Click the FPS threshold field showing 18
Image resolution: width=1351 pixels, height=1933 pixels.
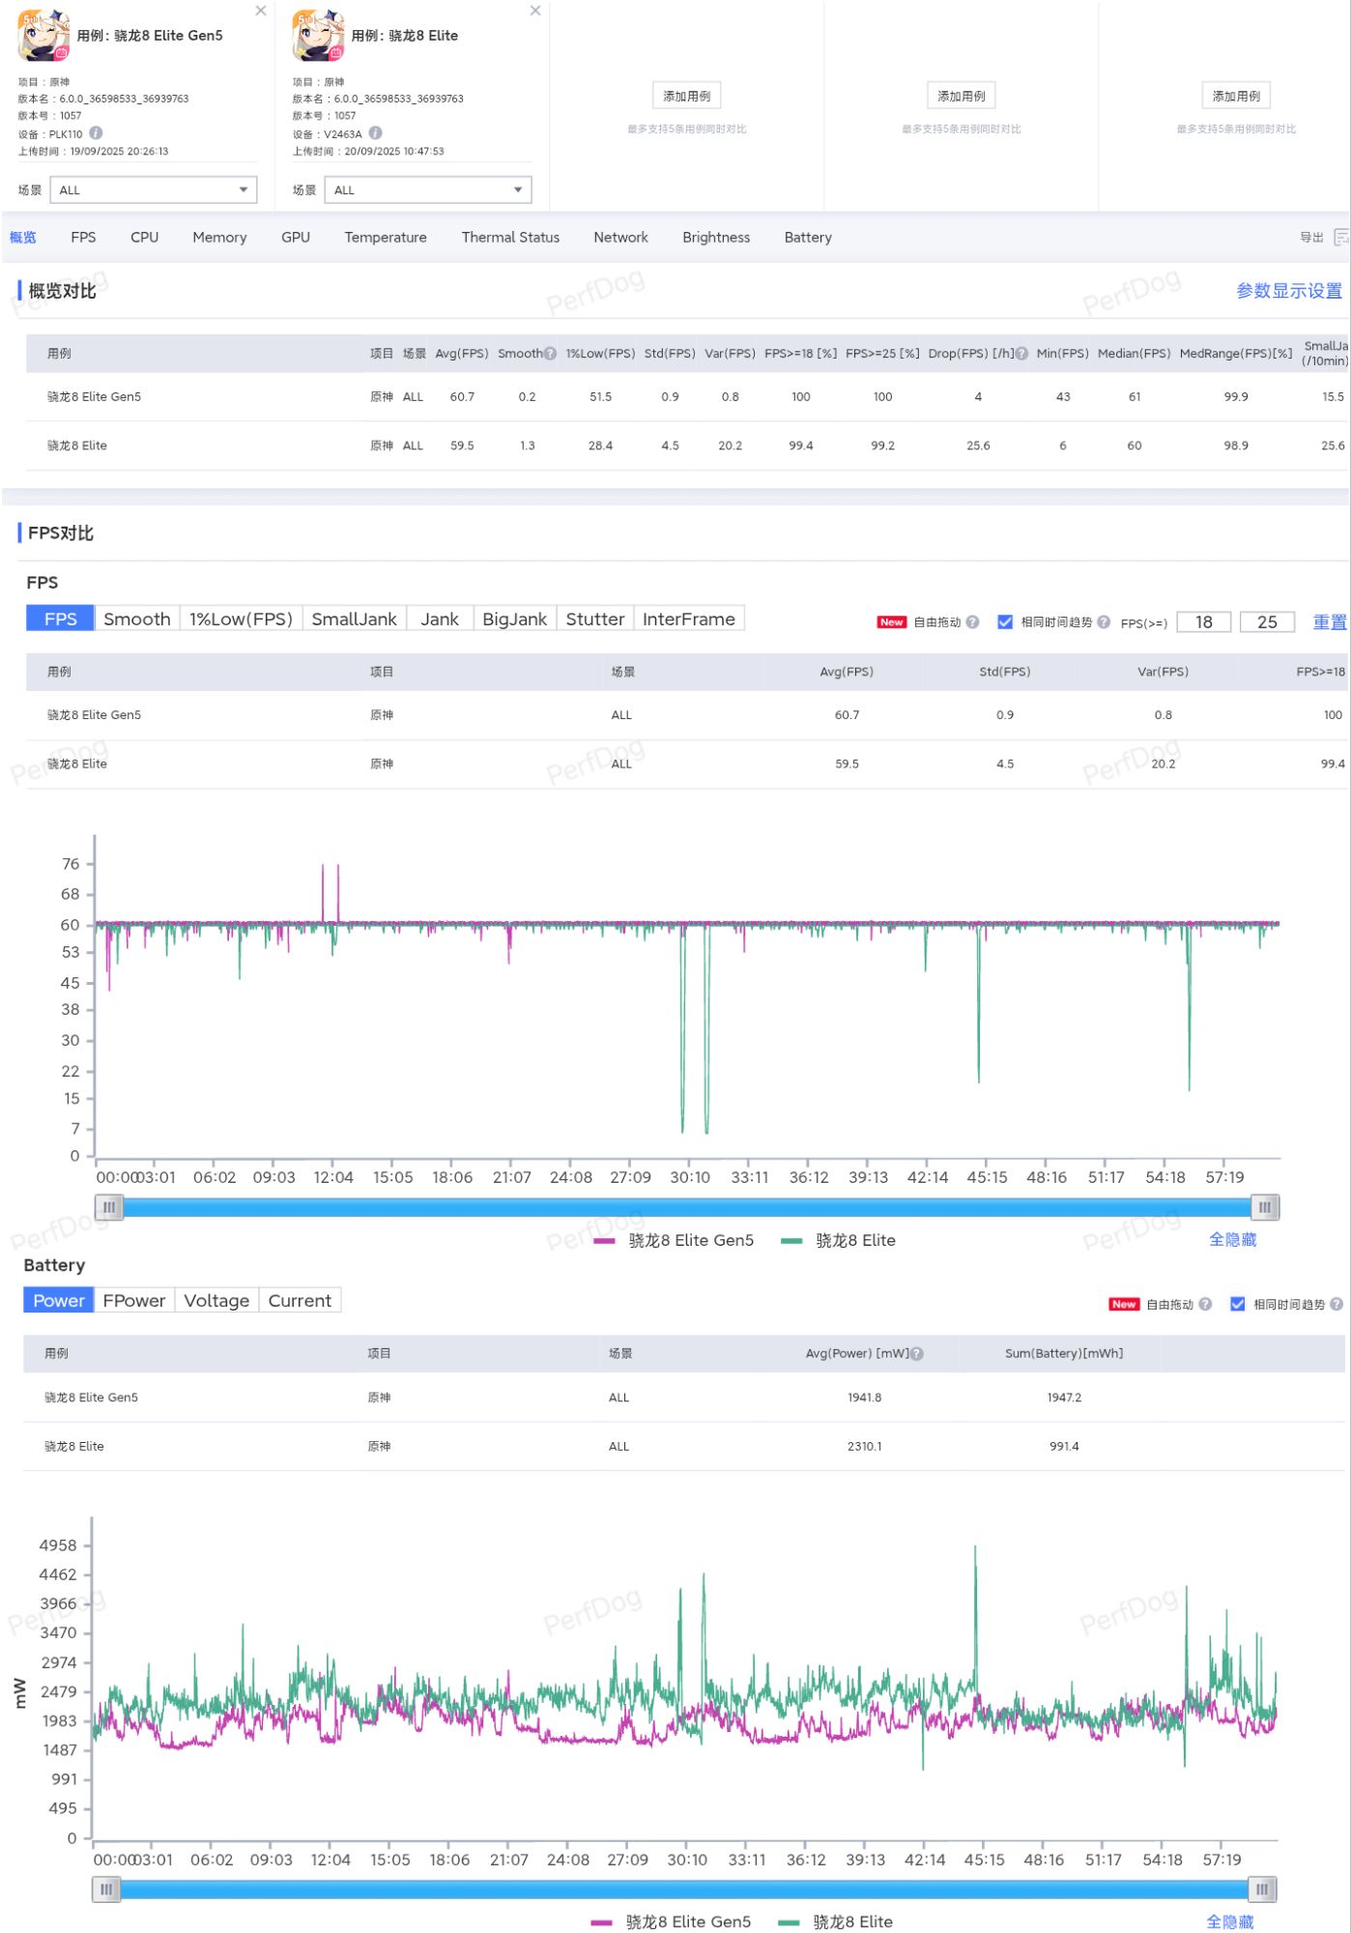[x=1203, y=622]
